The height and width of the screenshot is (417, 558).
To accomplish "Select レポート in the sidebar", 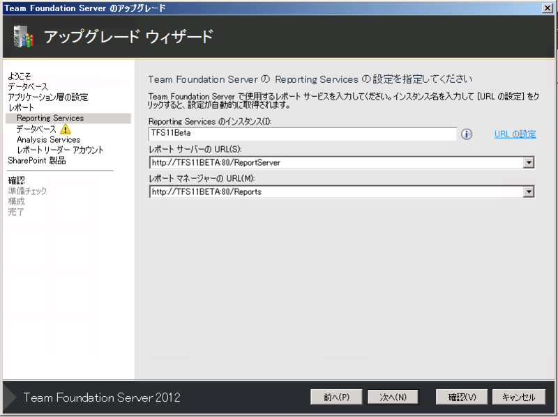I will (x=21, y=107).
